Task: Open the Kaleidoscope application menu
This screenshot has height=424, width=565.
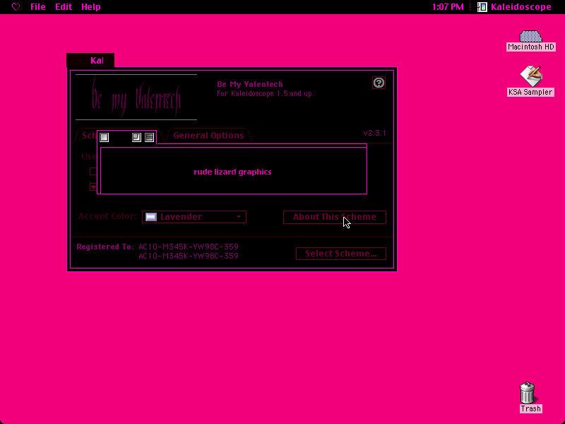Action: point(515,7)
